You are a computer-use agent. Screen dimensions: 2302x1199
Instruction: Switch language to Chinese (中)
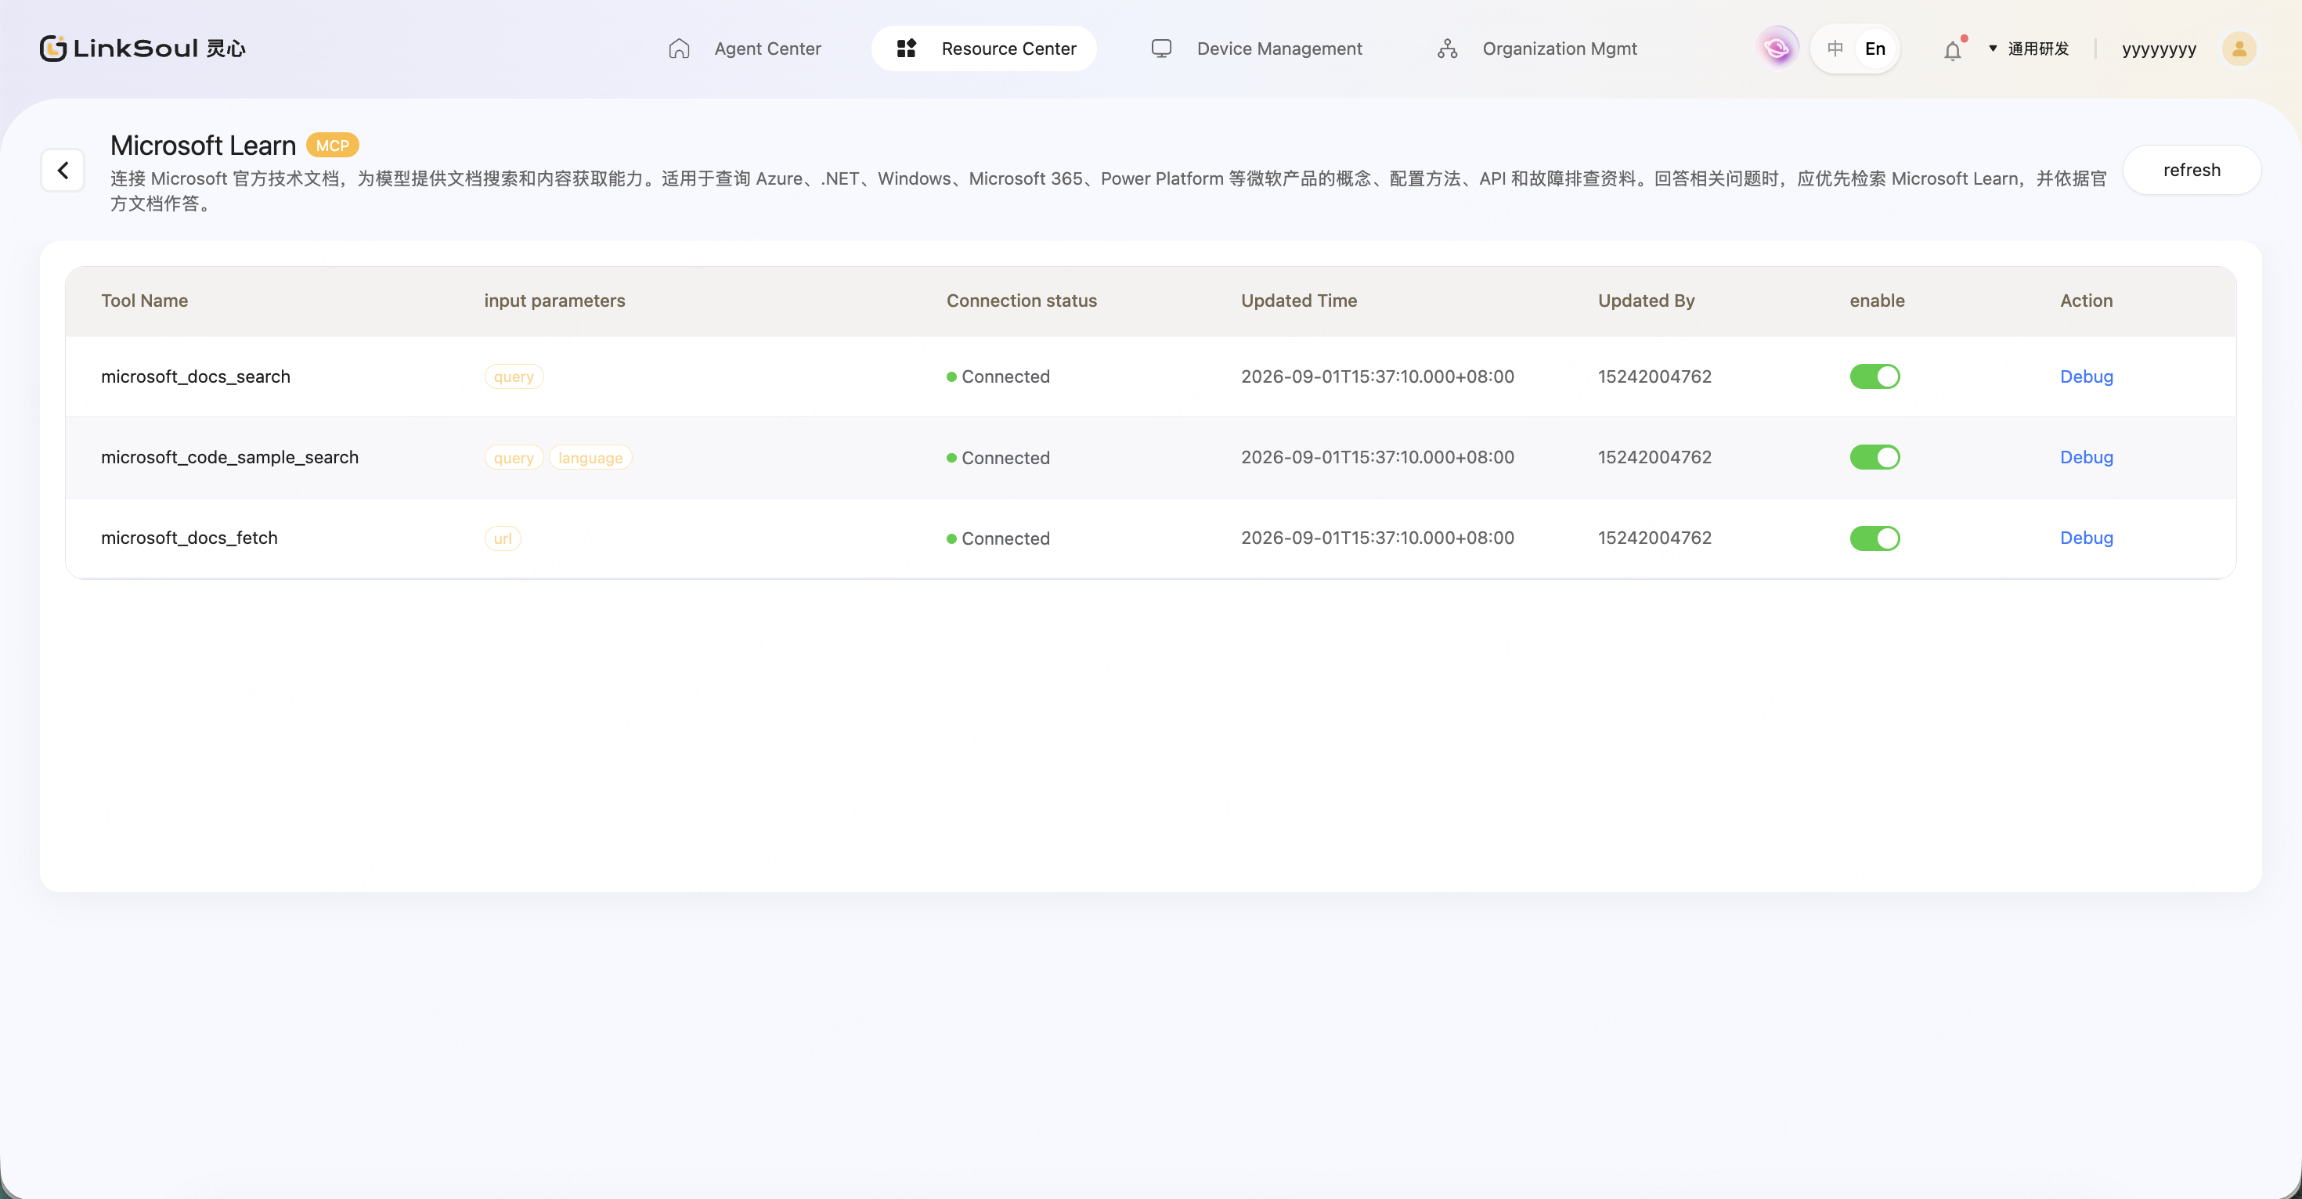(1835, 49)
